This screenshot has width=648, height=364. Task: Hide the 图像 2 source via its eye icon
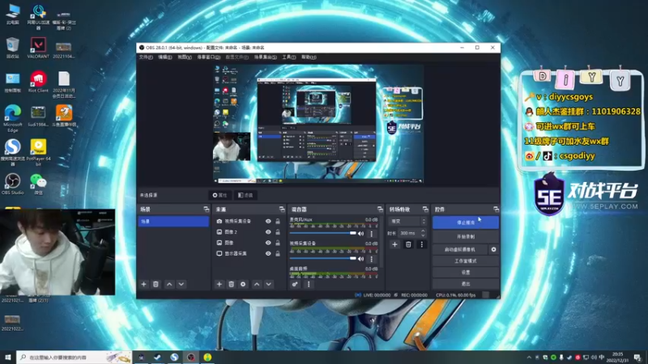[x=268, y=232]
